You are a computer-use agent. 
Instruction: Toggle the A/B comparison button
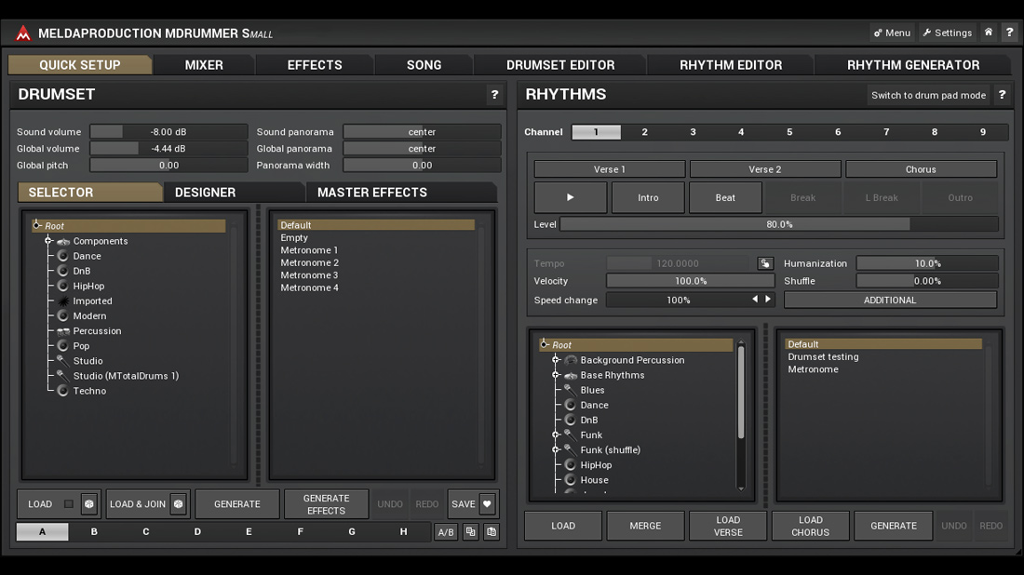coord(445,532)
